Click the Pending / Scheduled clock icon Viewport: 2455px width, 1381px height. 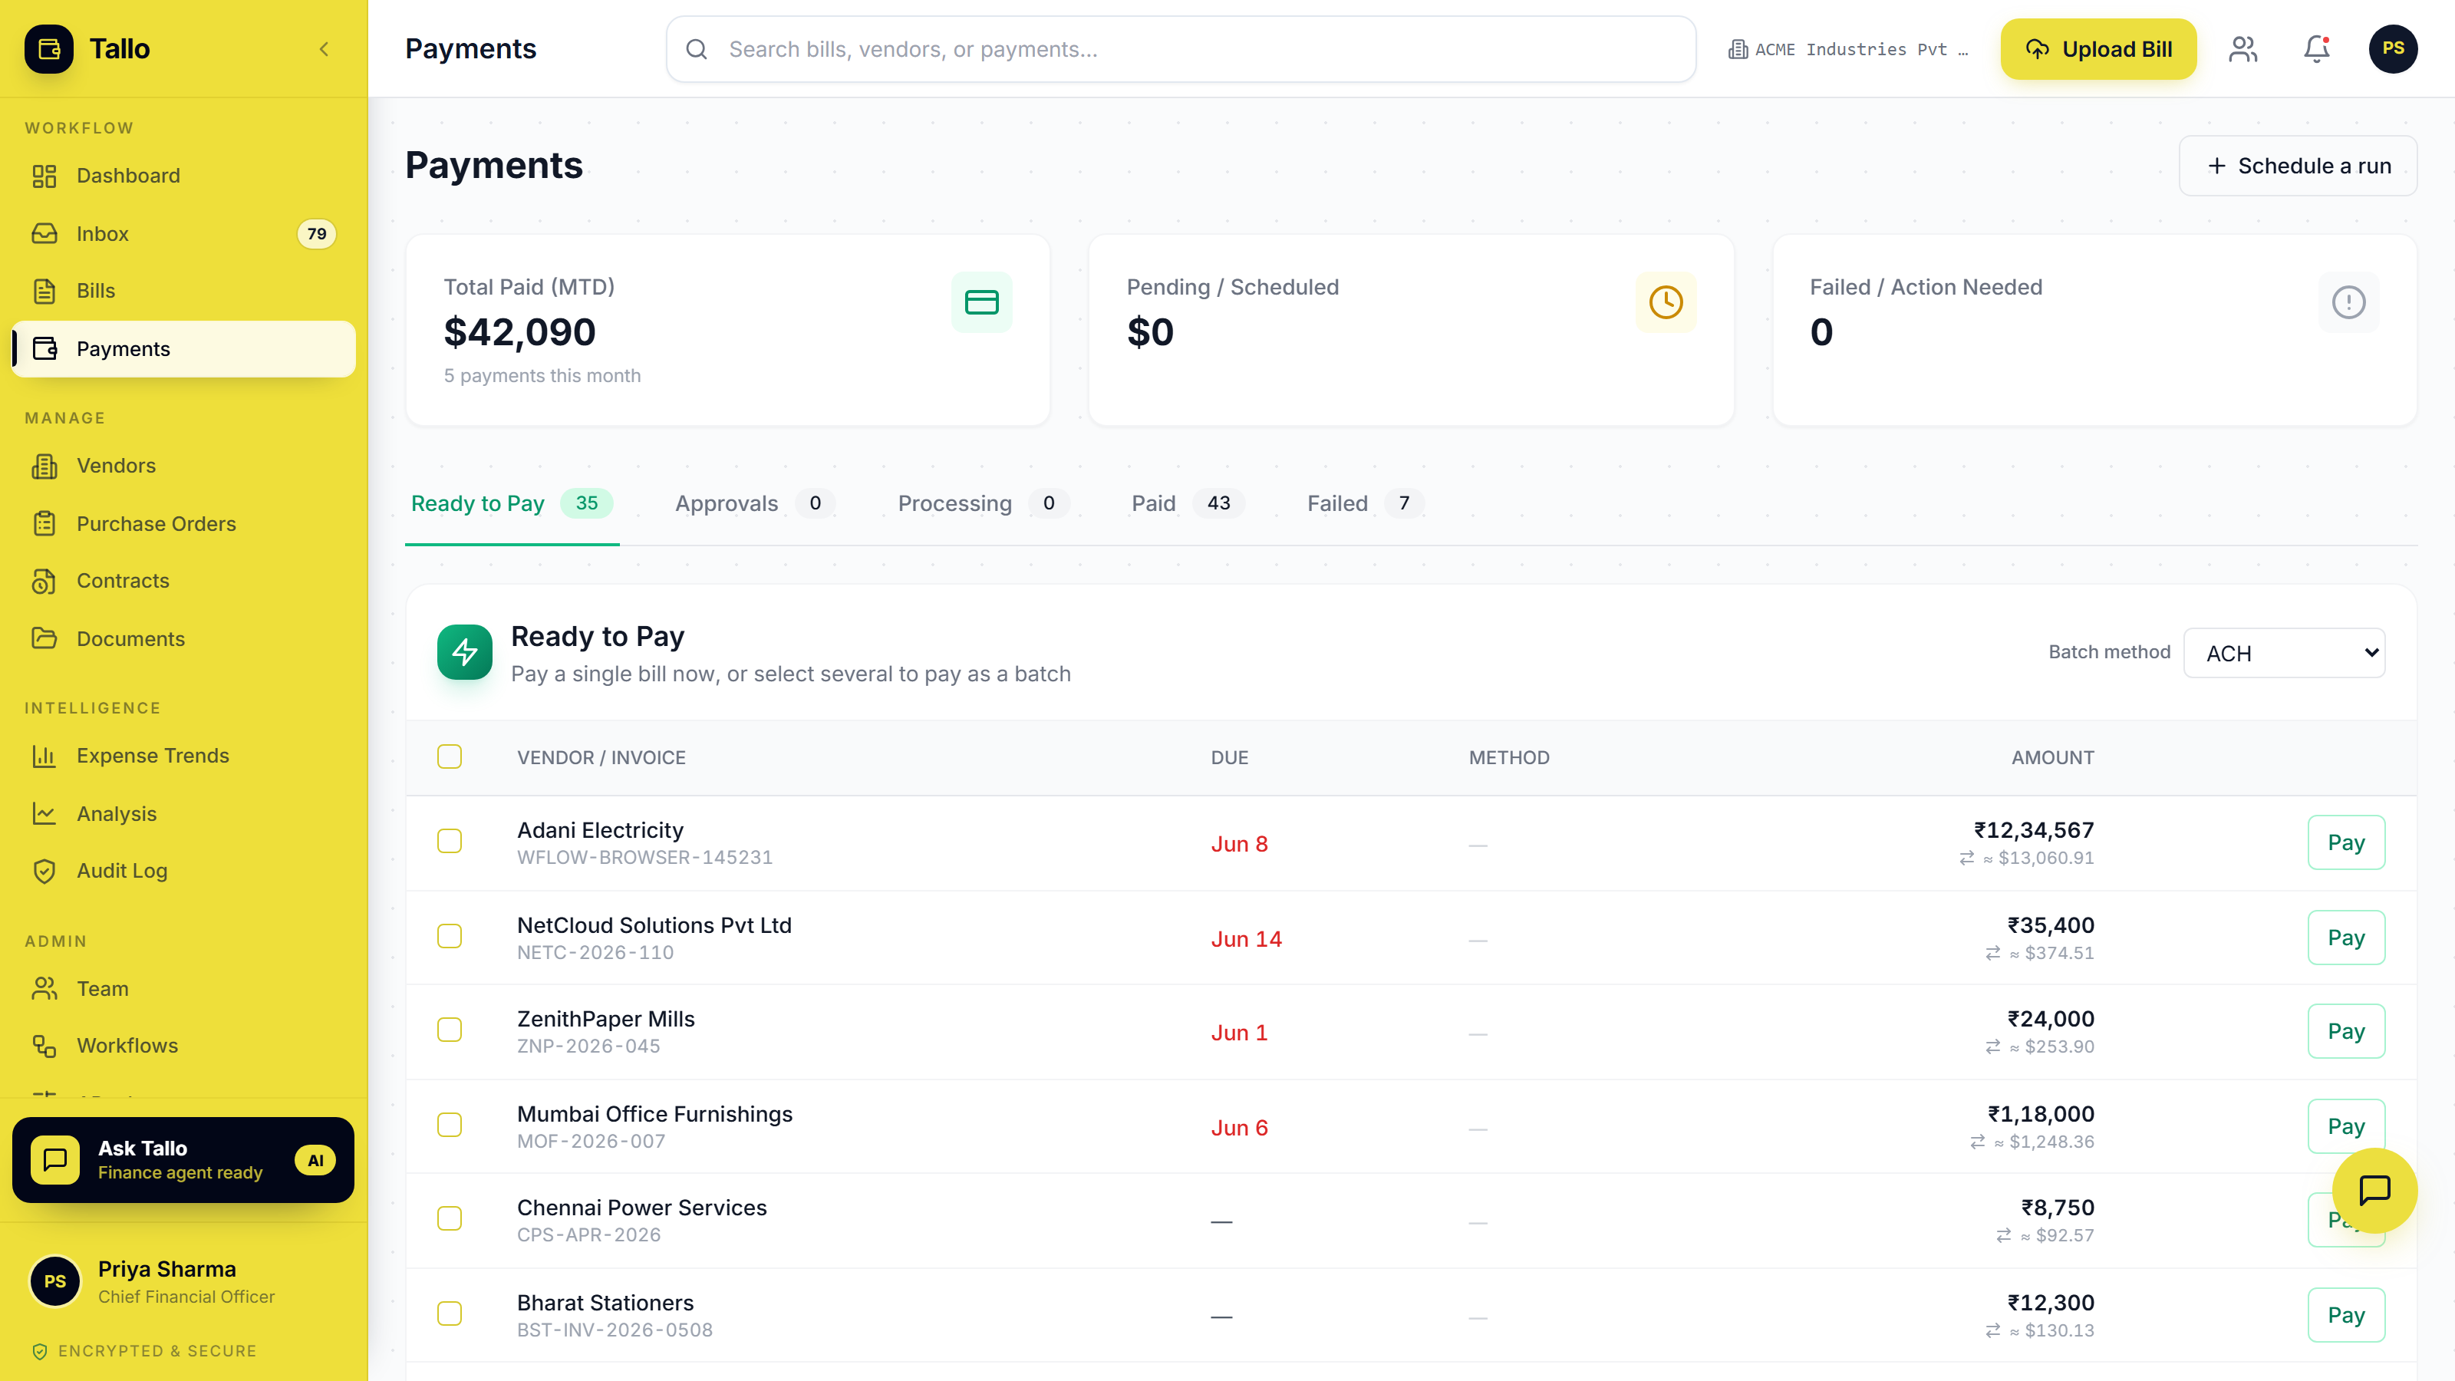(1666, 302)
